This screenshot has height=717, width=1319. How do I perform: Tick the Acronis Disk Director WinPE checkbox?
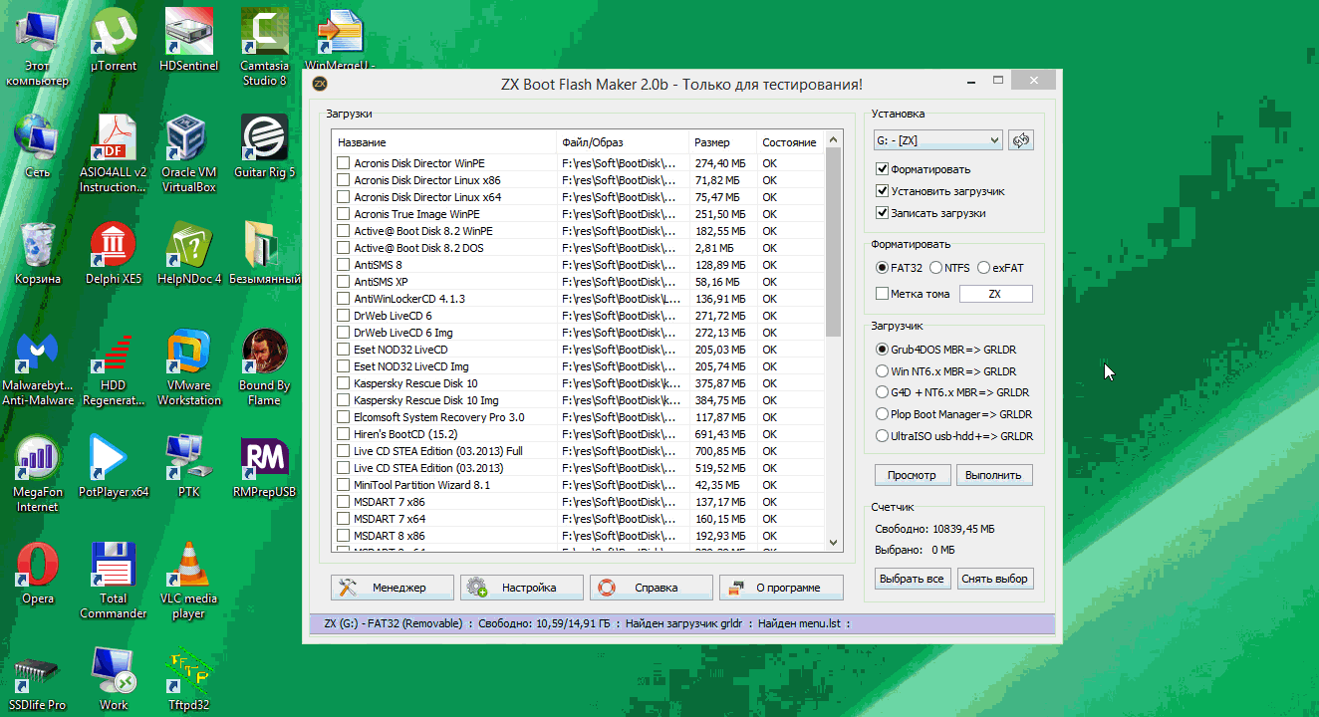343,163
